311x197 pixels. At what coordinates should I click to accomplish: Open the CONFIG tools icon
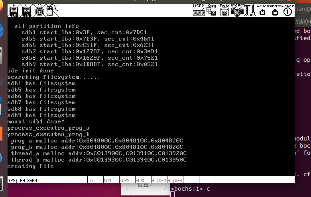[x=250, y=10]
